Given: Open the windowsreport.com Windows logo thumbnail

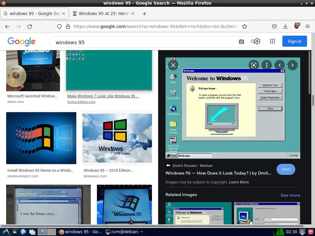Looking at the screenshot, I should 41,138.
